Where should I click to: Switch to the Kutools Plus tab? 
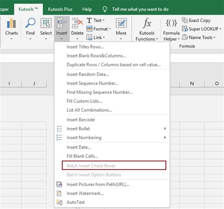pos(60,9)
